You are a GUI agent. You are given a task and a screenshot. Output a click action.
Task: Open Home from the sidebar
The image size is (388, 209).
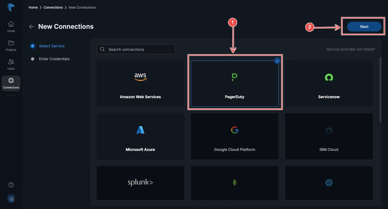coord(11,27)
